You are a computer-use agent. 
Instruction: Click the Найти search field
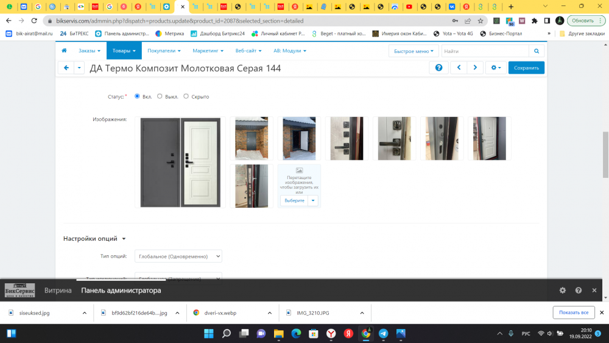coord(485,51)
